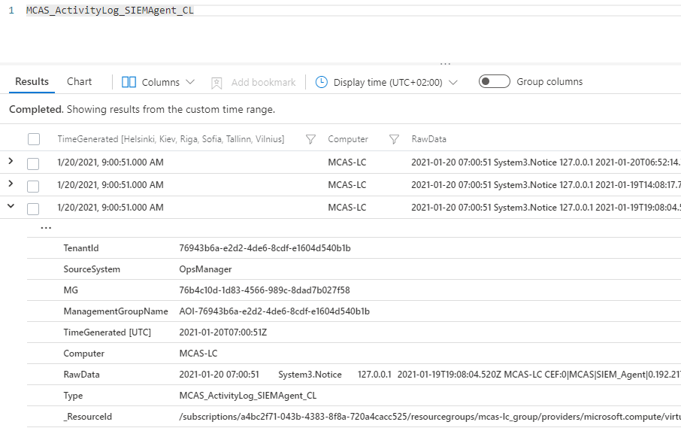Click the pane resize ellipsis handle
681x428 pixels.
445,64
